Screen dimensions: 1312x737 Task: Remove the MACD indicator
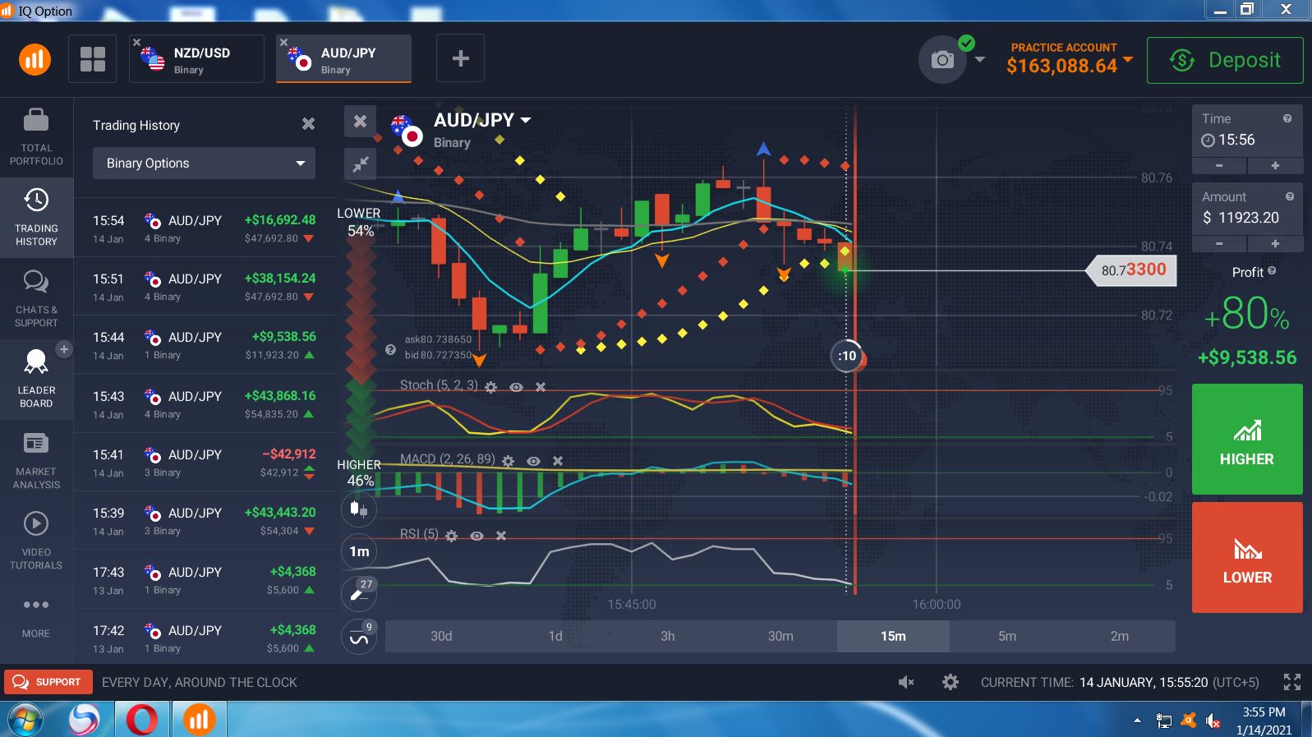tap(558, 461)
